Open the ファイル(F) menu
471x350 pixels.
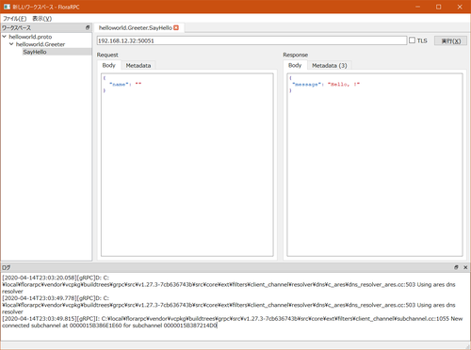15,19
